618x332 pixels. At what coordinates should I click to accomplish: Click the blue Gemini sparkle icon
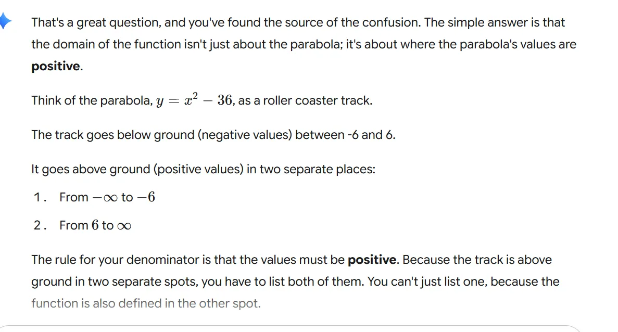tap(5, 21)
